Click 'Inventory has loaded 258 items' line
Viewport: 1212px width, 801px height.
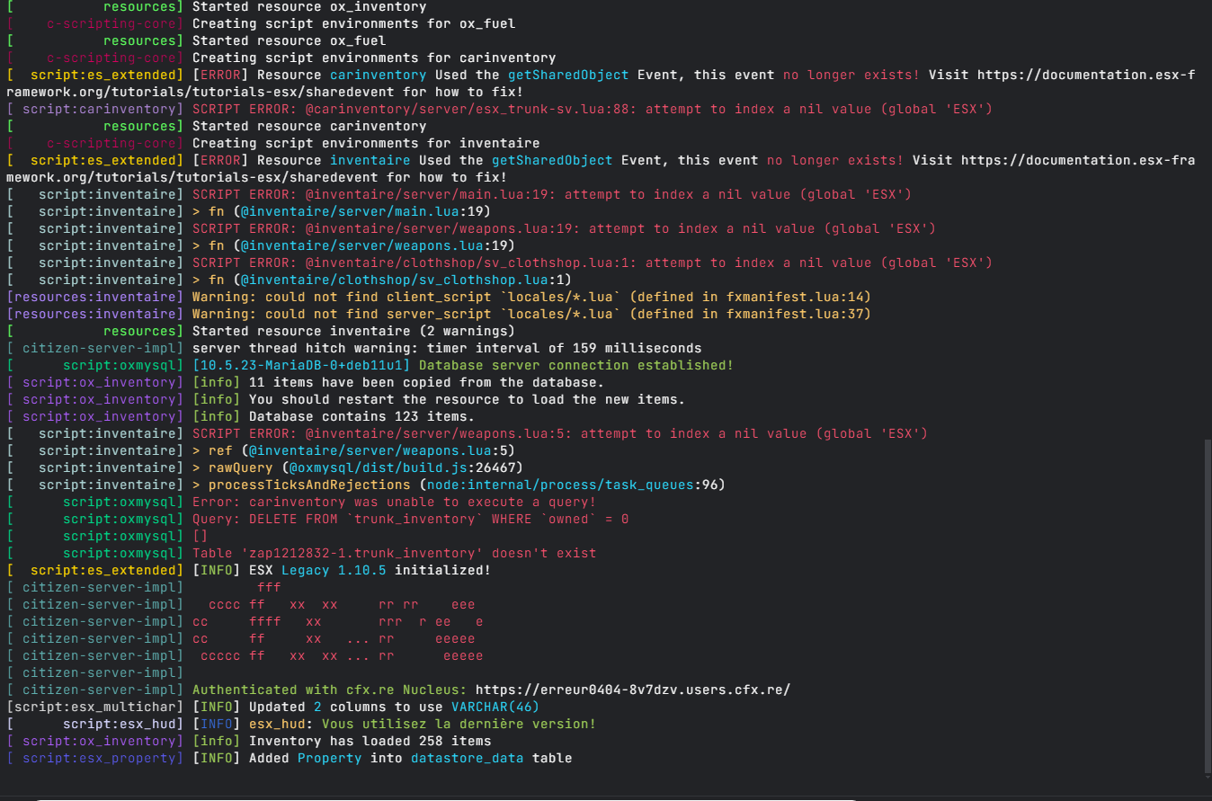342,741
